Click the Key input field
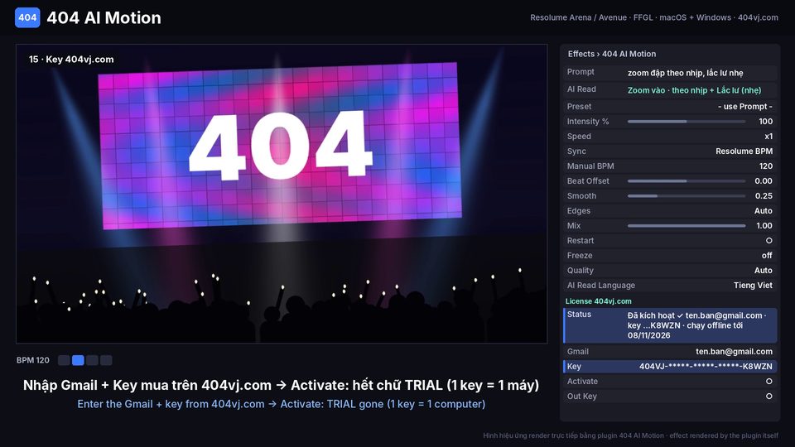This screenshot has width=795, height=447. pos(670,367)
